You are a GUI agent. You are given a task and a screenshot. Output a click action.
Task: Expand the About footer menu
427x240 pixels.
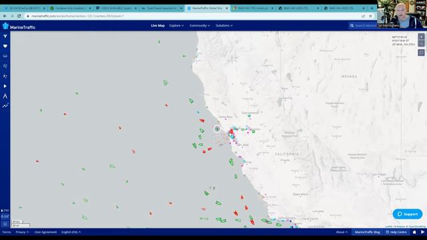pyautogui.click(x=342, y=232)
